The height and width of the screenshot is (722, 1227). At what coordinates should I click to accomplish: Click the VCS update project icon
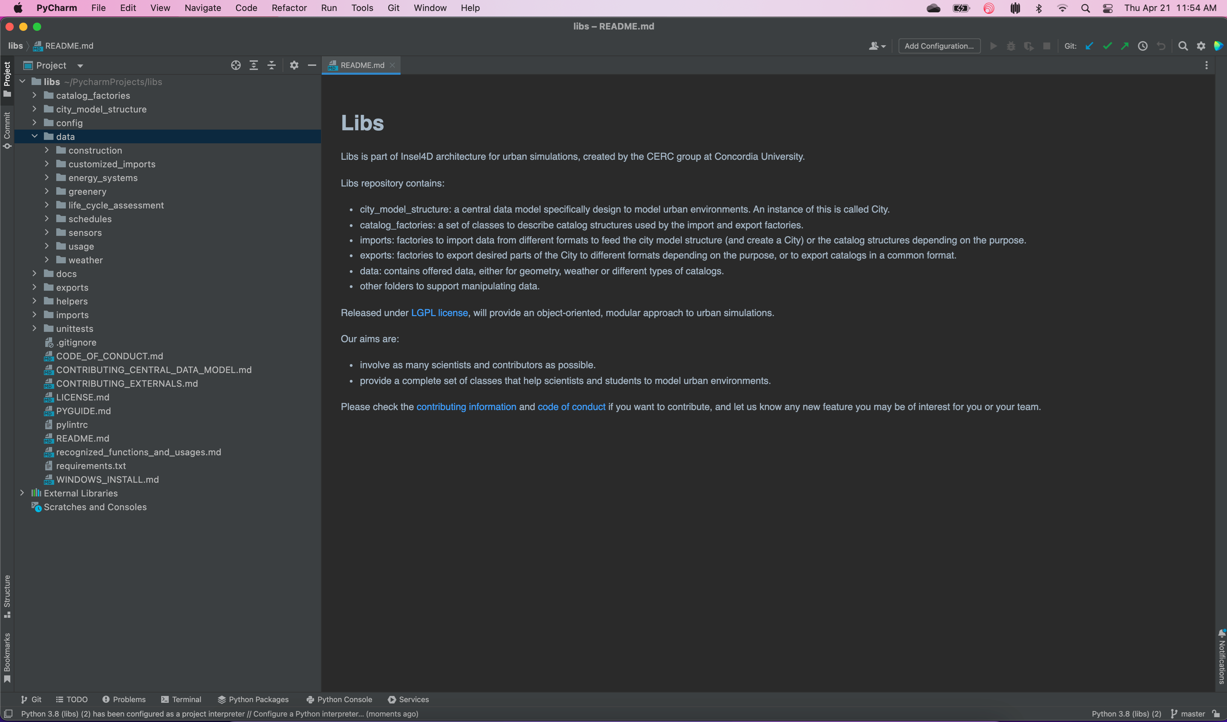pos(1088,46)
